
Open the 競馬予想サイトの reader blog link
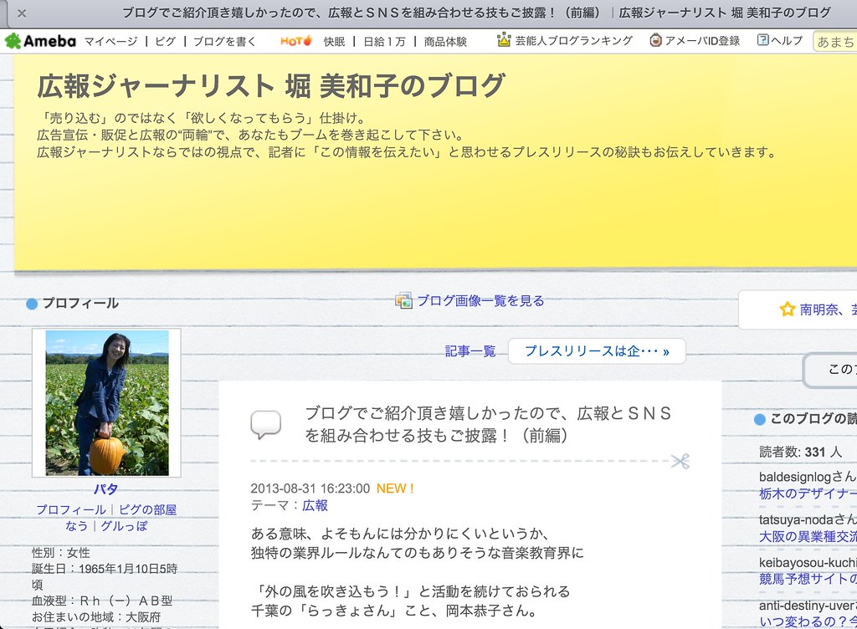click(808, 579)
